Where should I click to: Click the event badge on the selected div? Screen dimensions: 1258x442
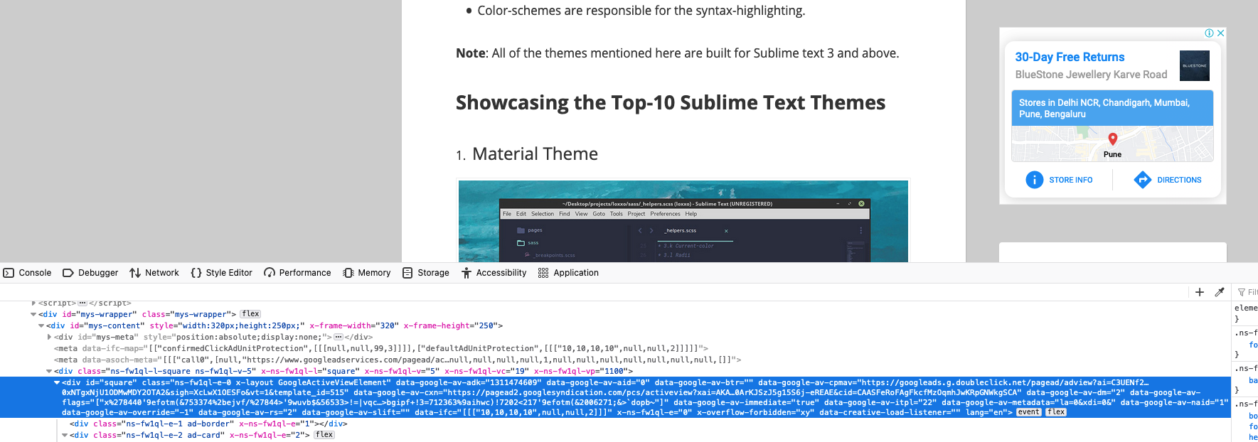tap(1029, 412)
